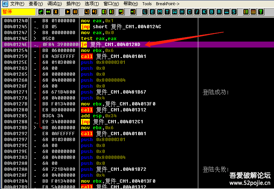This screenshot has height=189, width=274.
Task: Open CPU window with C button
Action: [x=190, y=12]
